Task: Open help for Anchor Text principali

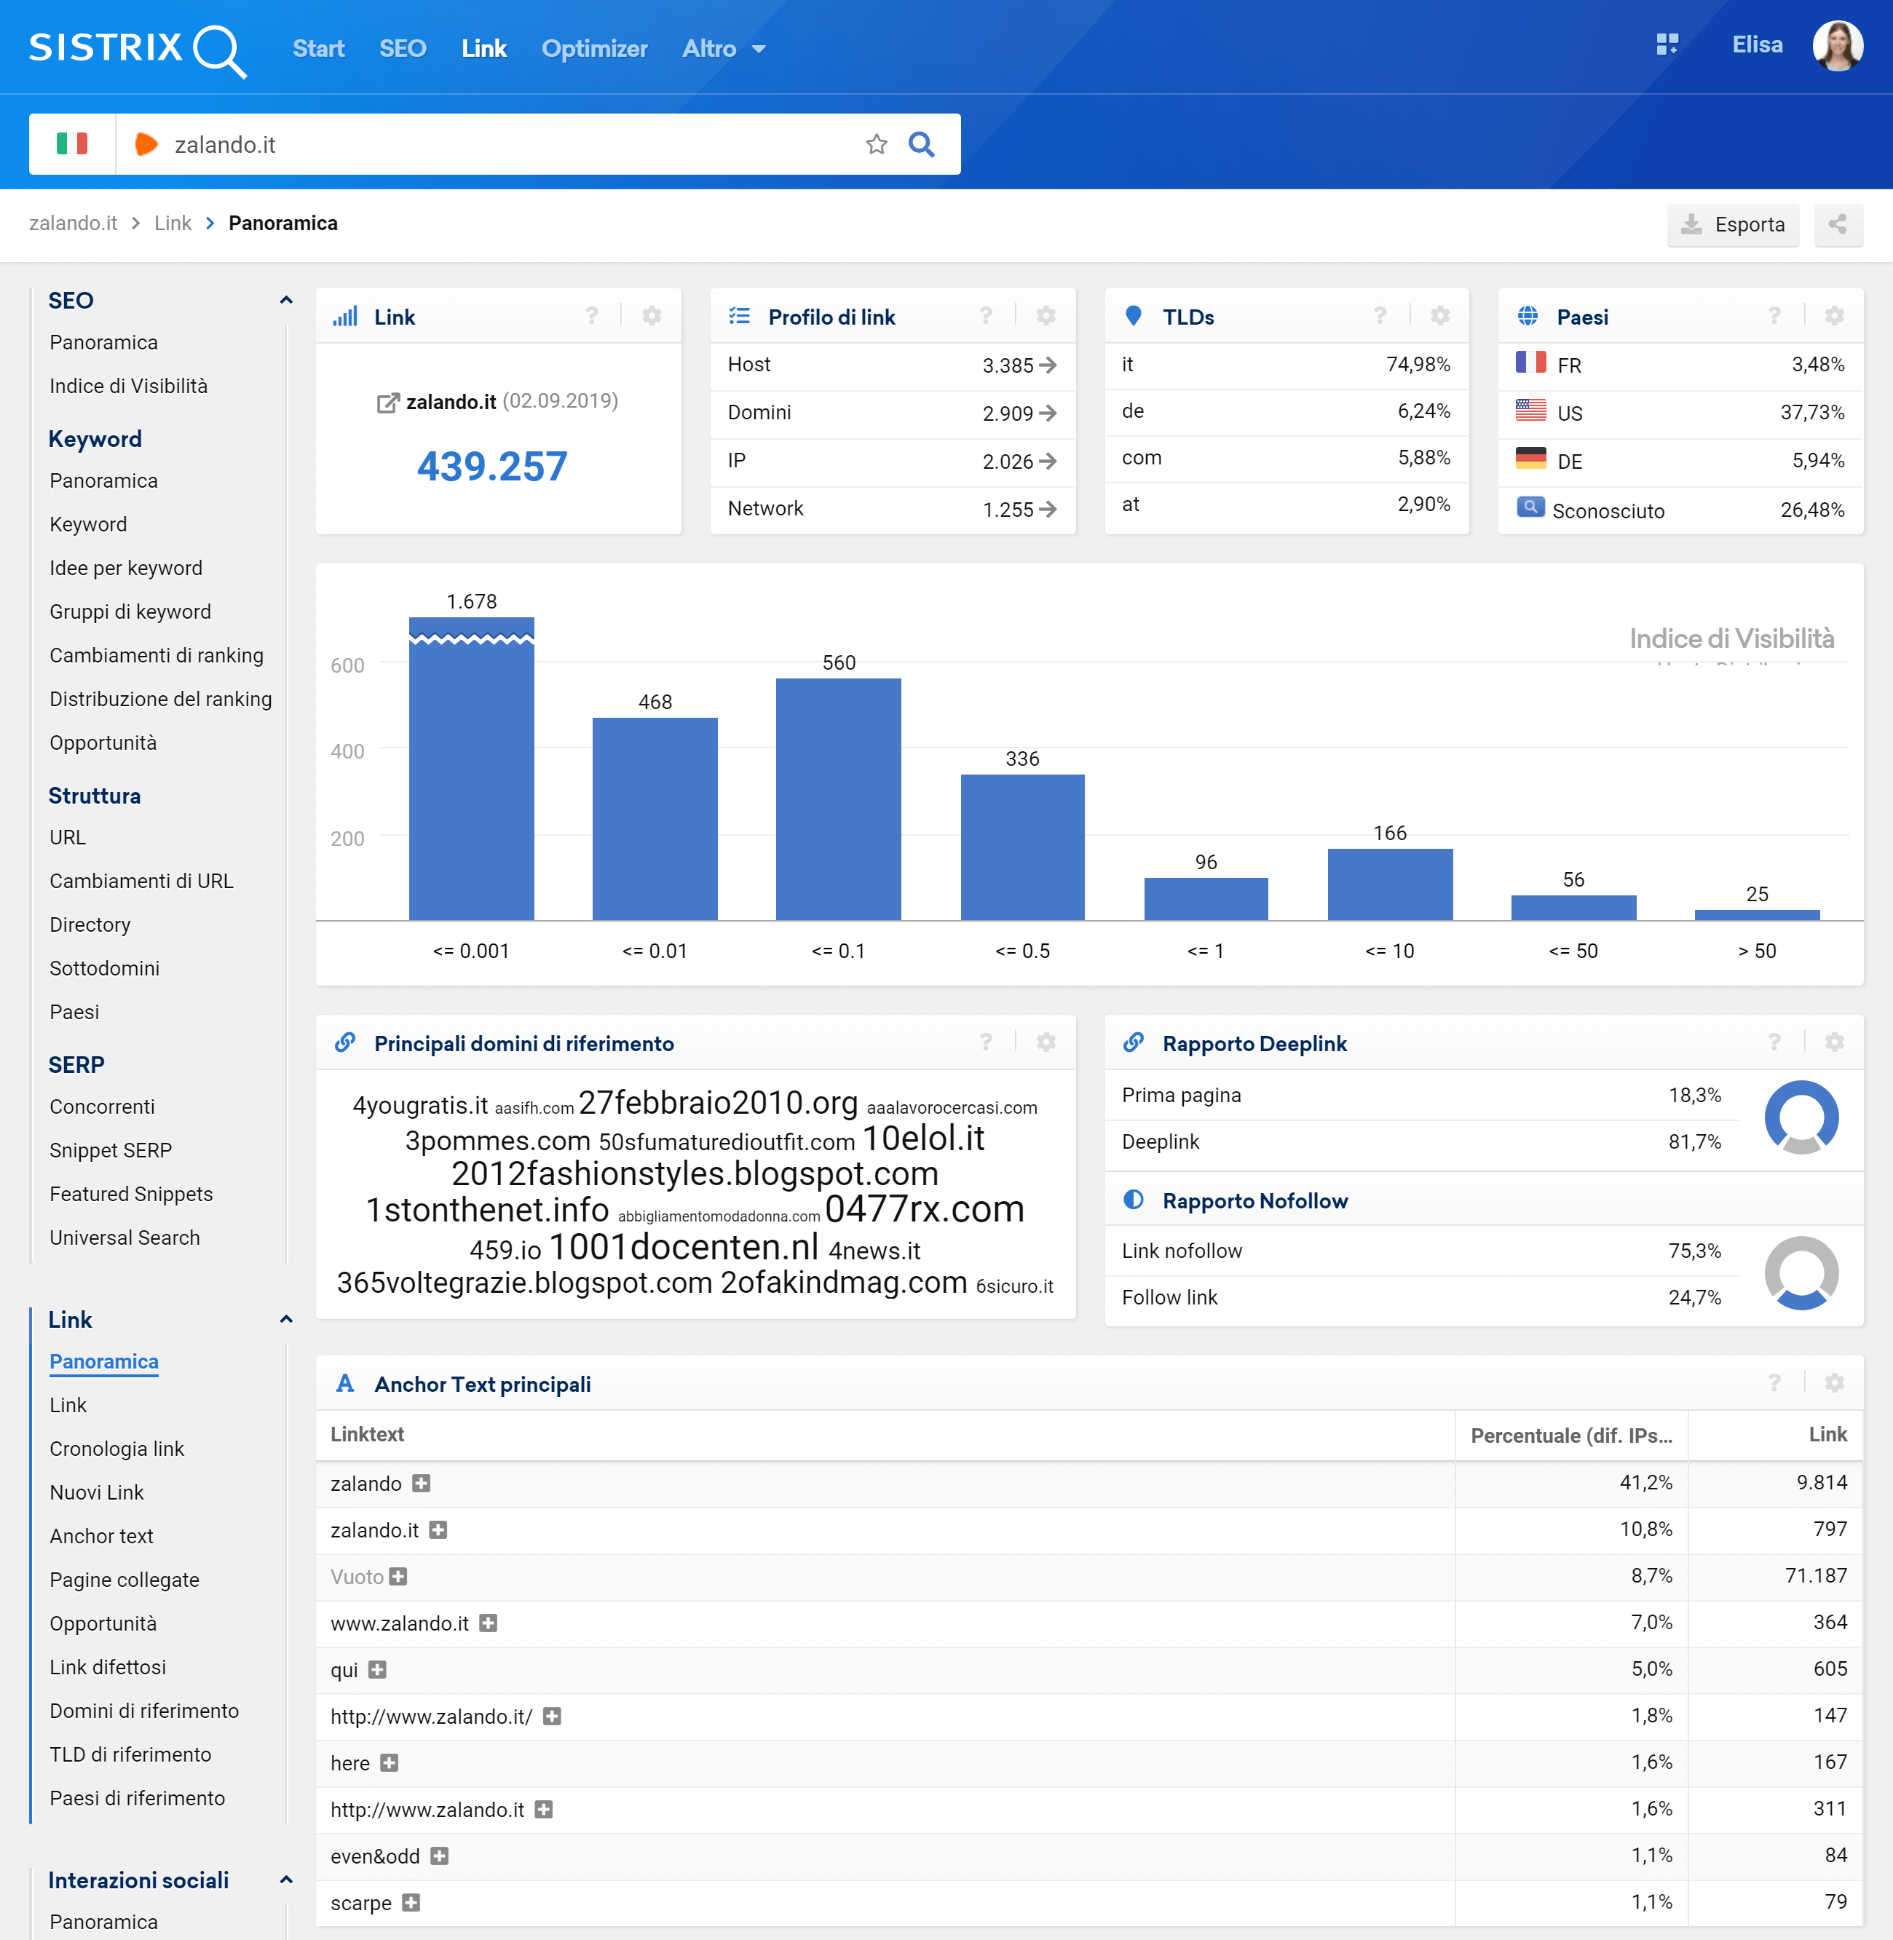Action: 1774,1383
